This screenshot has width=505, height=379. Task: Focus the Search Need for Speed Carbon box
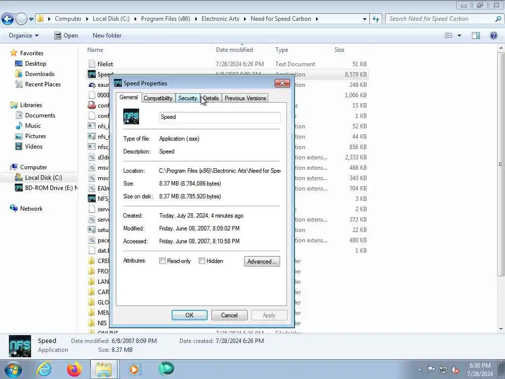click(440, 19)
